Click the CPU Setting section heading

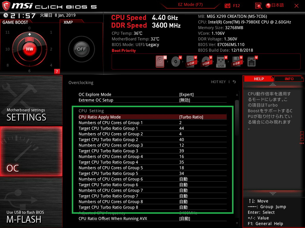(91, 111)
